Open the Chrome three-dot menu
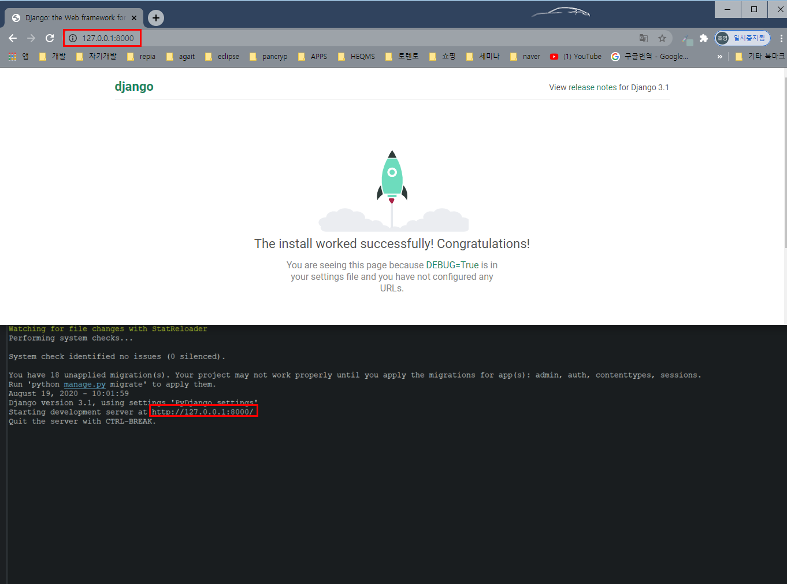Viewport: 787px width, 584px height. [x=781, y=38]
